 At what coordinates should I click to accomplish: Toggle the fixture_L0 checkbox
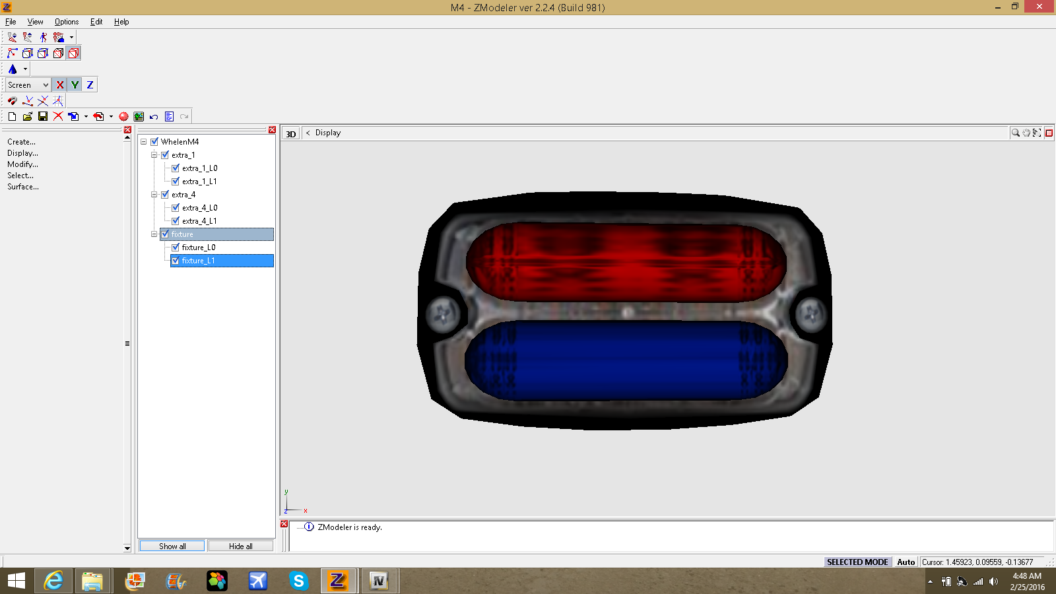tap(176, 247)
